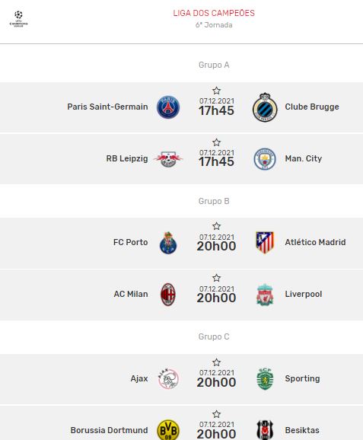Open the Liga dos Campeões title link
The height and width of the screenshot is (440, 363).
[214, 13]
